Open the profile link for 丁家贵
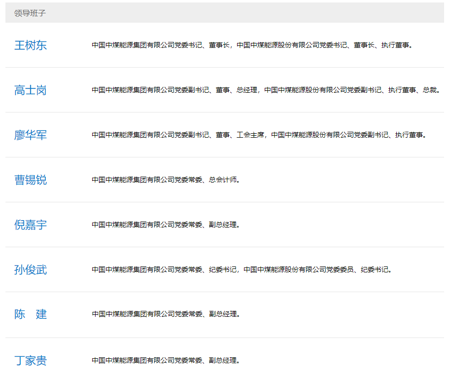Viewport: 450px width, 378px height. tap(31, 360)
